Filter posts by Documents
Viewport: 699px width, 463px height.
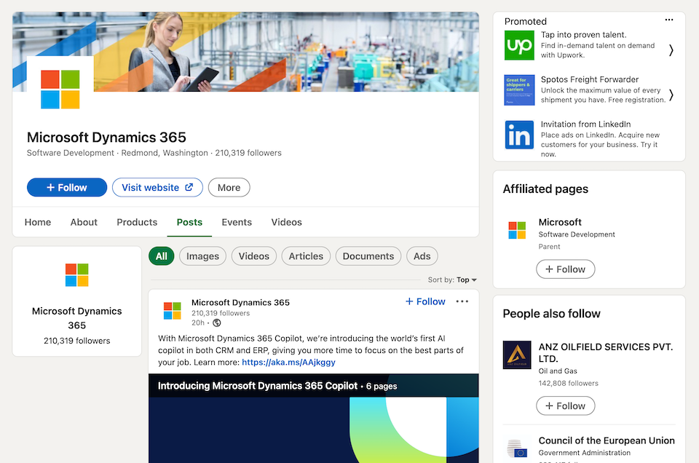(368, 256)
